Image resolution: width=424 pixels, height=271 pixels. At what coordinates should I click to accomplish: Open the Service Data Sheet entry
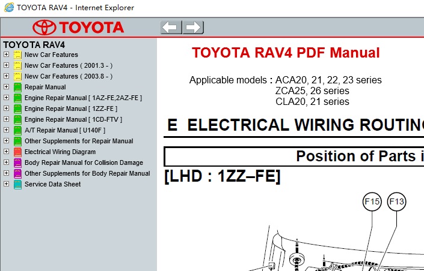pyautogui.click(x=53, y=184)
